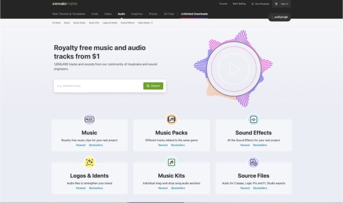Click the Music Kits category icon
The height and width of the screenshot is (203, 343).
tap(171, 163)
